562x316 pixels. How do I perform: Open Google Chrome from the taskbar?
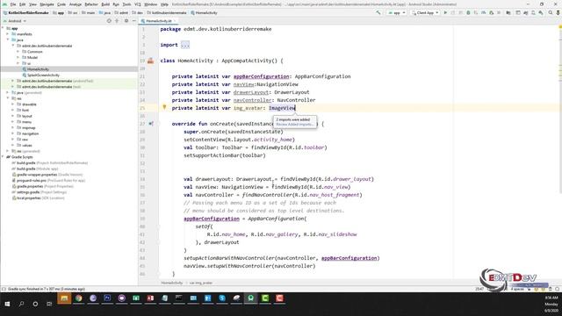pos(78,298)
